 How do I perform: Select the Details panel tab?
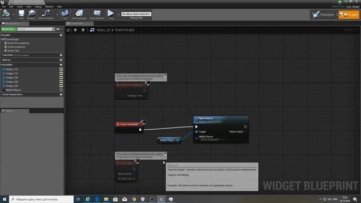tap(15, 111)
